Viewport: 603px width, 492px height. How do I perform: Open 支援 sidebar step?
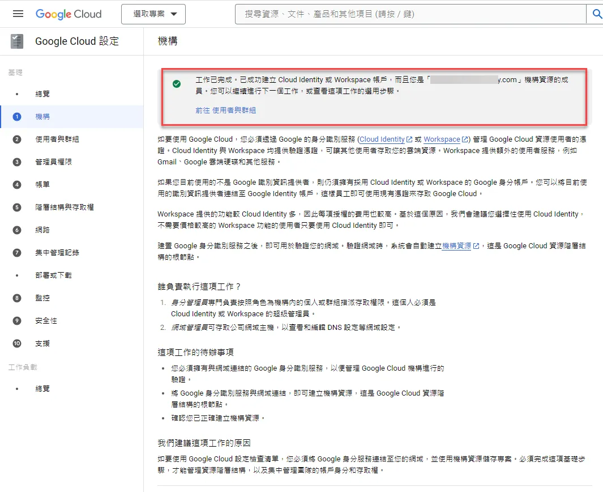(42, 344)
